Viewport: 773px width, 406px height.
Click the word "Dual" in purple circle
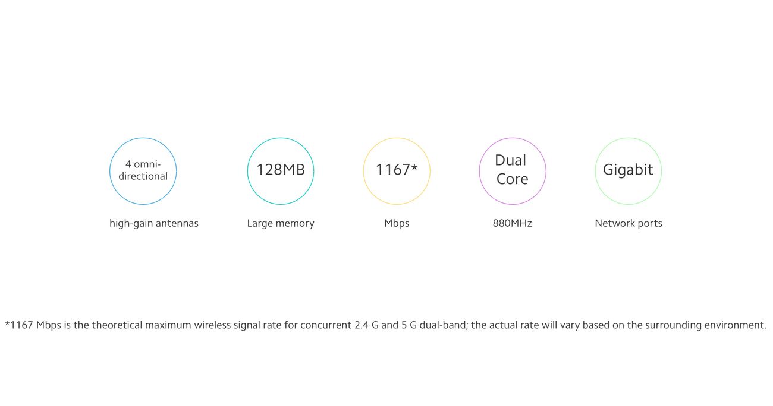click(x=510, y=160)
